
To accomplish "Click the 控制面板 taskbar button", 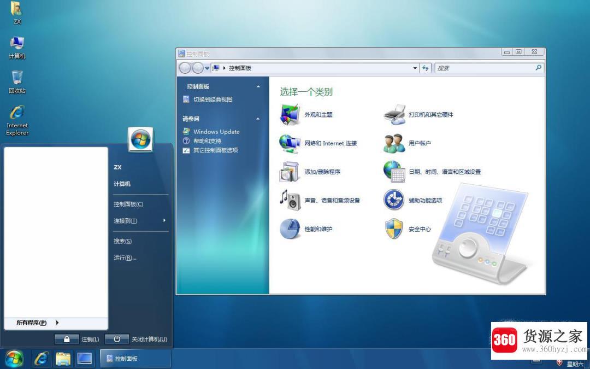I will coord(135,359).
